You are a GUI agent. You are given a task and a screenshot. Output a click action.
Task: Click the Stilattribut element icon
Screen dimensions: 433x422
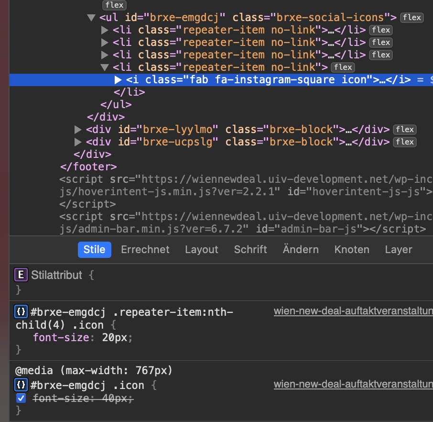21,275
